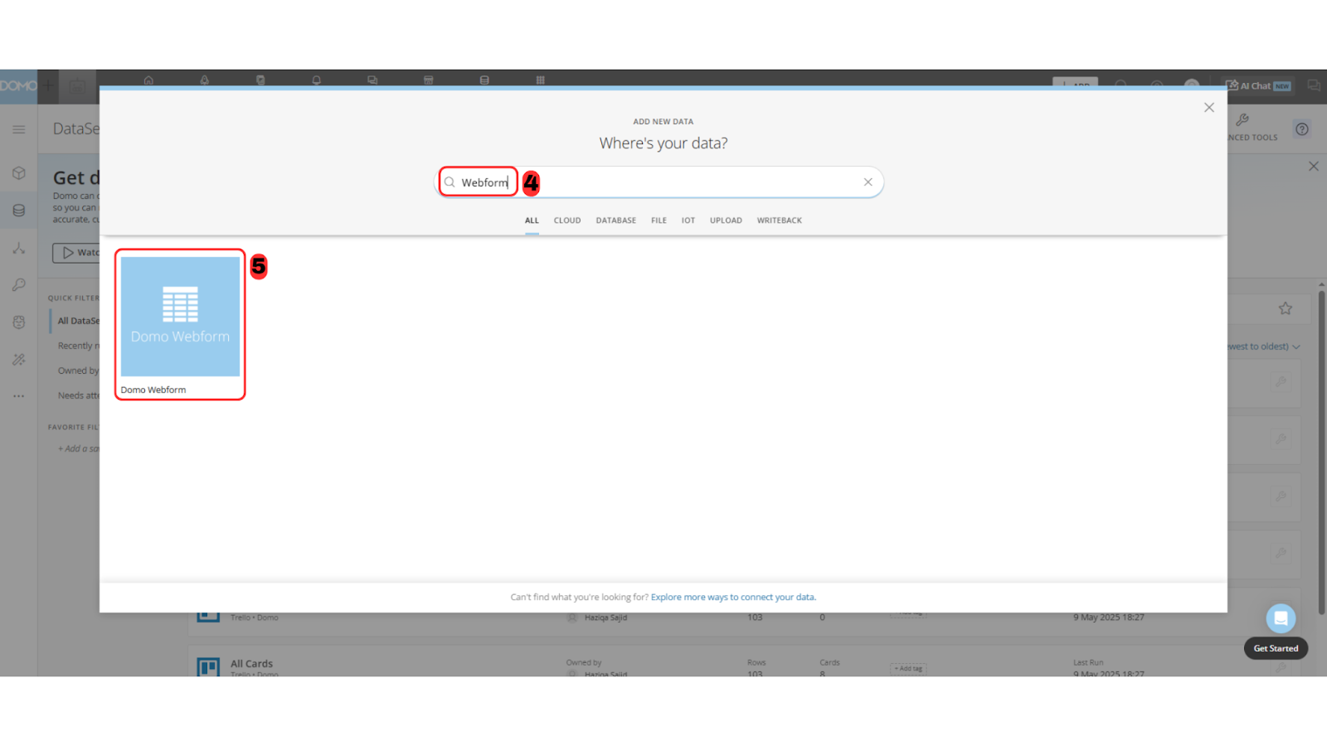Open the newest to oldest sort dropdown
Image resolution: width=1327 pixels, height=746 pixels.
[x=1264, y=346]
